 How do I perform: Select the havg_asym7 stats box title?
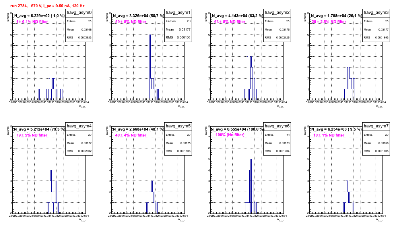376,126
